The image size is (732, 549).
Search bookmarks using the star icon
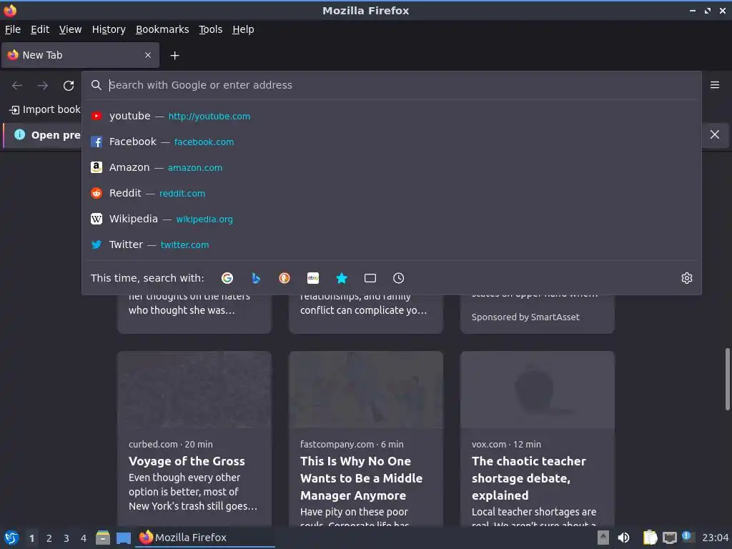342,278
